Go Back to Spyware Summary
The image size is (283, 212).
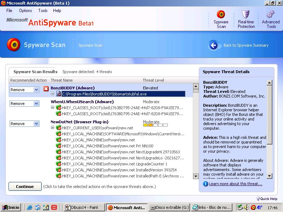246,45
